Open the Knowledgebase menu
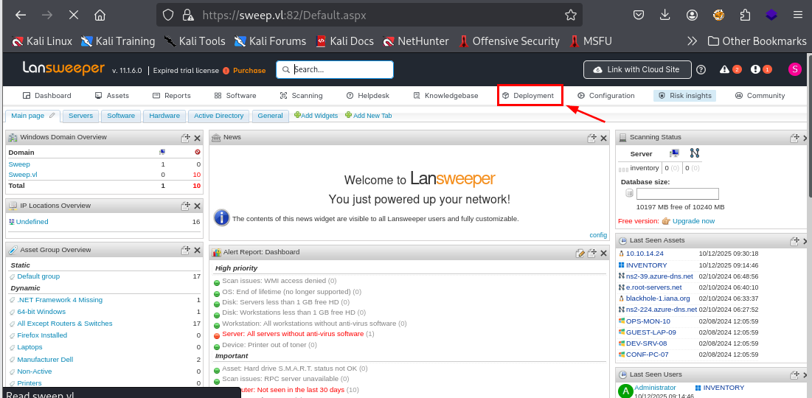This screenshot has width=812, height=398. 445,96
